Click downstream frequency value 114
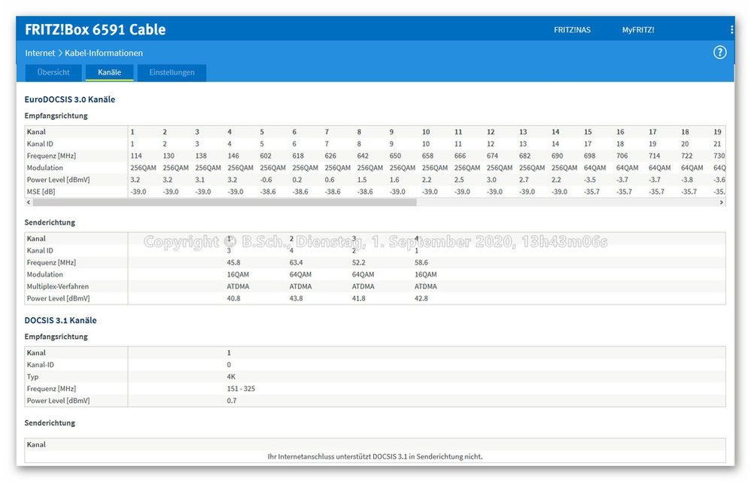The width and height of the screenshot is (751, 482). pos(136,156)
